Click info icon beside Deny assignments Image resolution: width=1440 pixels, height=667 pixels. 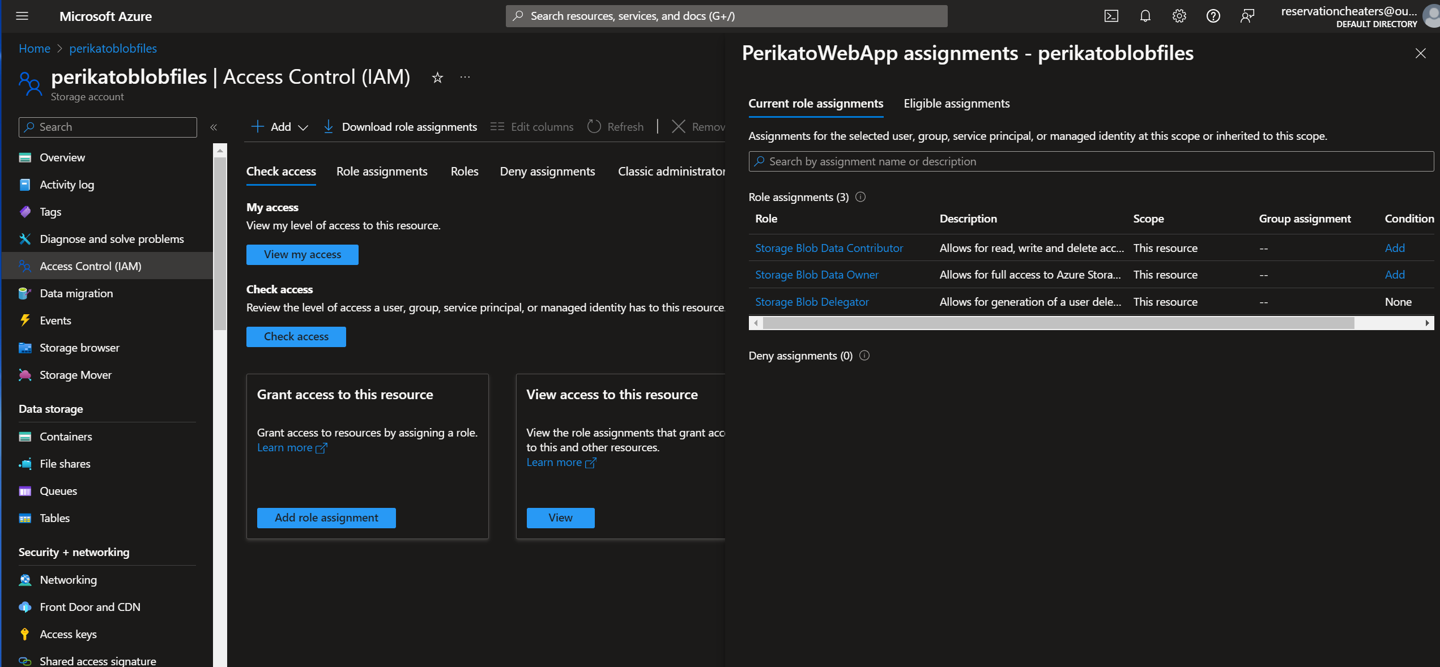click(x=864, y=356)
